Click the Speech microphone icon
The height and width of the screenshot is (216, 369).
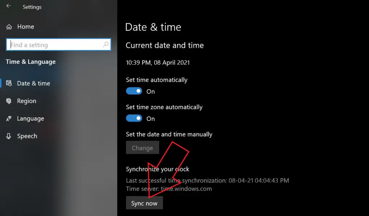point(9,136)
